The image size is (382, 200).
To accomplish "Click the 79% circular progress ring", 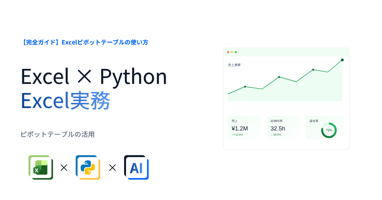I will click(x=329, y=130).
